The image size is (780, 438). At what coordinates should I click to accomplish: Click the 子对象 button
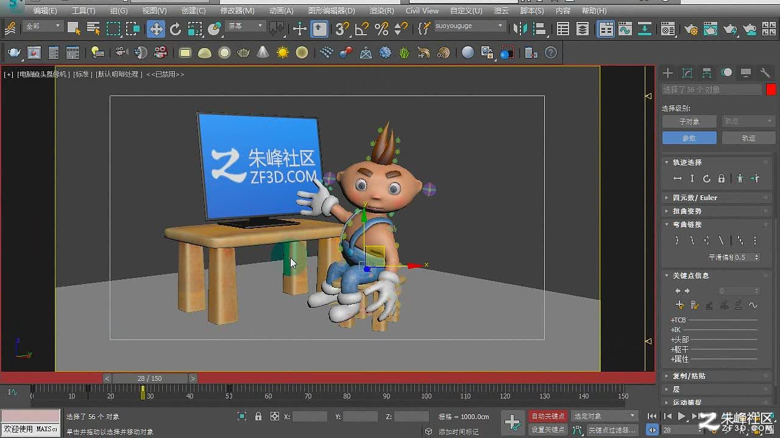689,122
